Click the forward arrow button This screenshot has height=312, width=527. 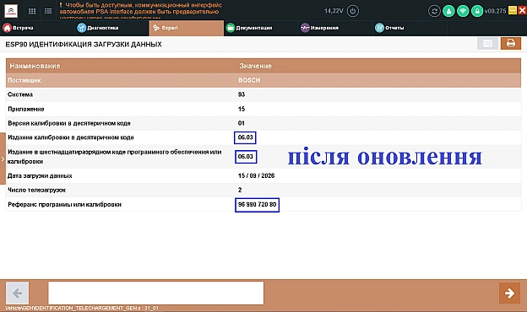(509, 293)
